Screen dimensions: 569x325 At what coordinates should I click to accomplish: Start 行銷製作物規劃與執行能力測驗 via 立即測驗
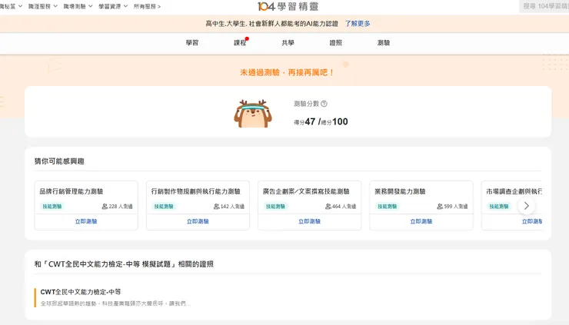coord(198,221)
